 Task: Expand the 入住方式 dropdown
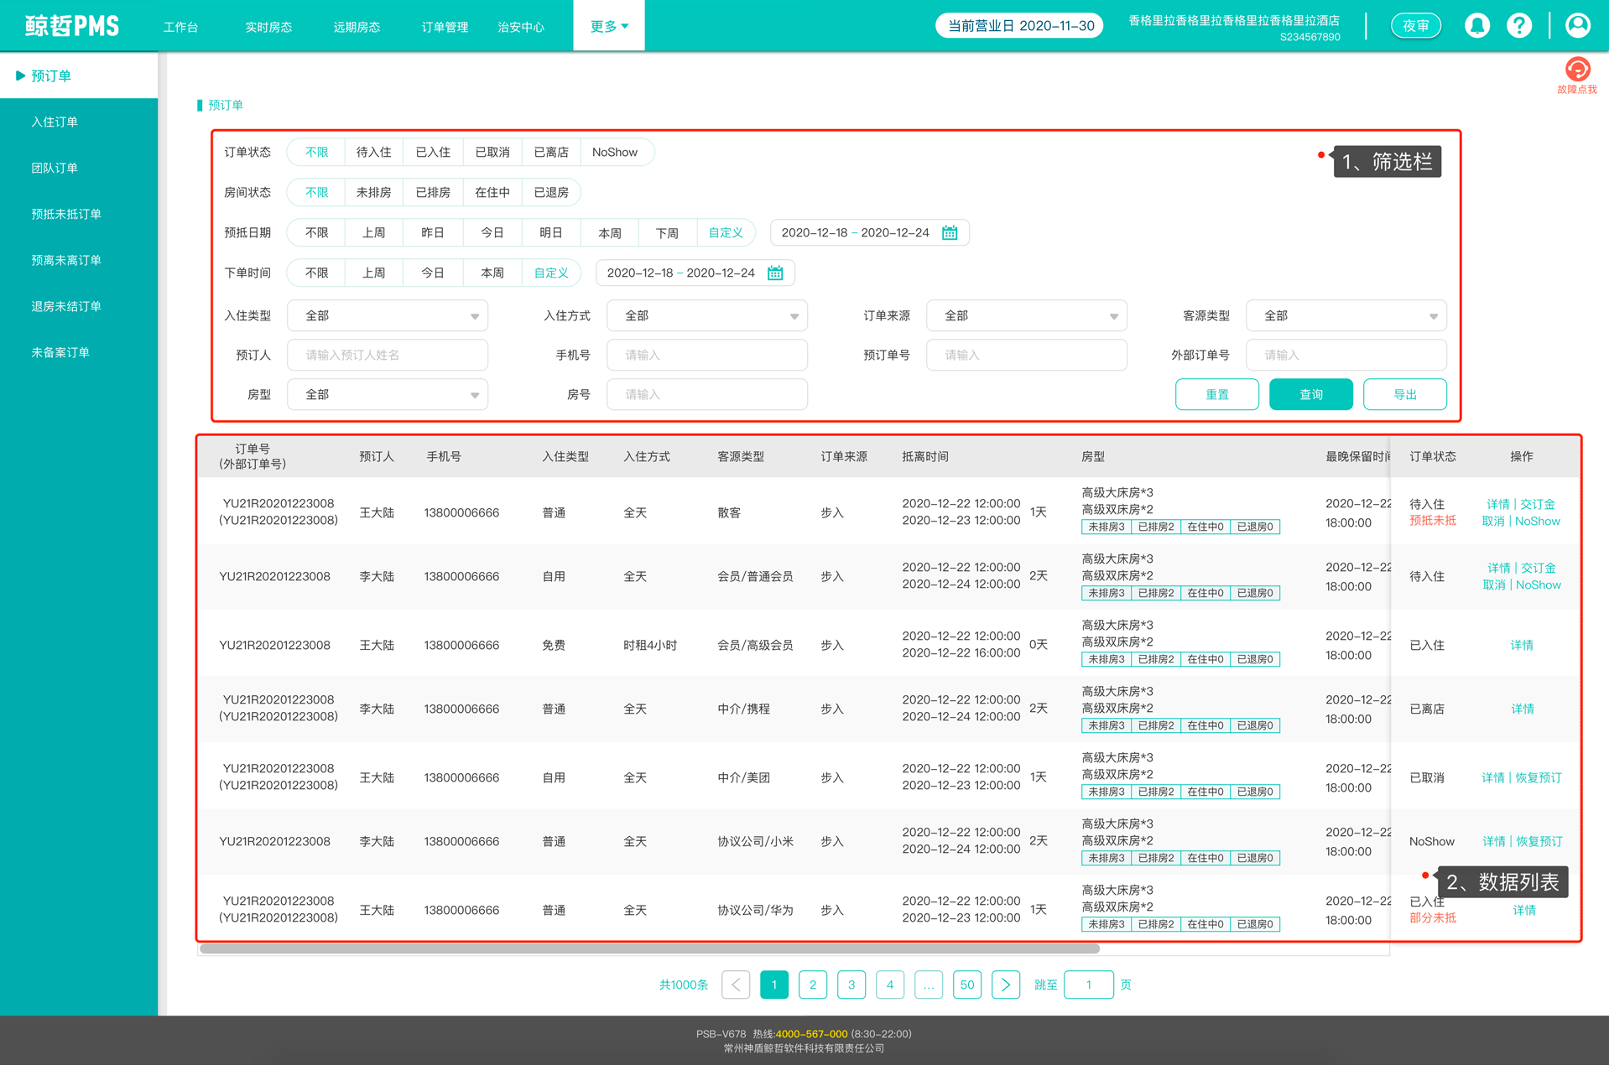coord(707,315)
